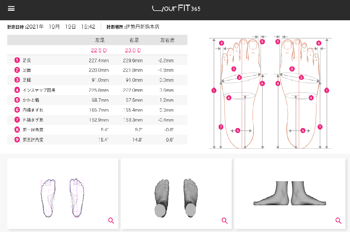Click heel marker 5 on the left foot diagram
Image resolution: width=350 pixels, height=232 pixels.
238,131
